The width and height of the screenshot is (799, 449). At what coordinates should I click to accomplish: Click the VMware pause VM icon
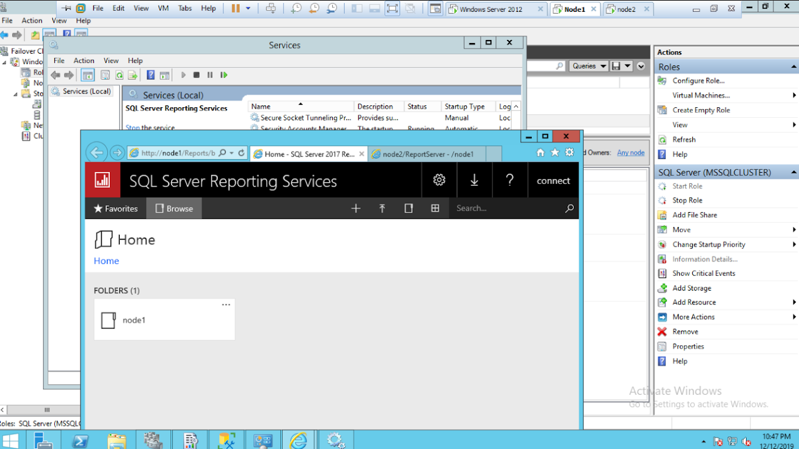(235, 9)
